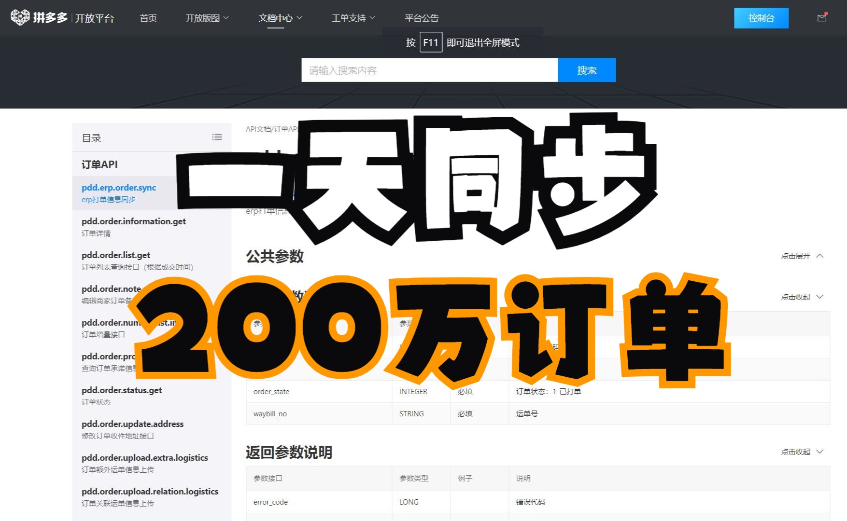Click the Pinduoduo logo icon

click(20, 17)
